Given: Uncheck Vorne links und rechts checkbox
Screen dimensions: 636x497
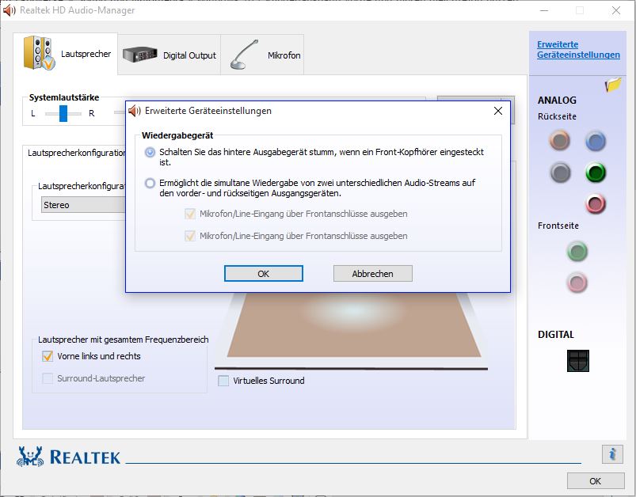Looking at the screenshot, I should 48,356.
